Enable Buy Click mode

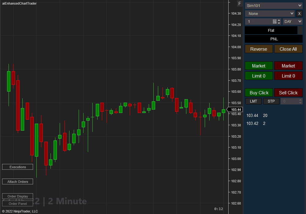[259, 92]
